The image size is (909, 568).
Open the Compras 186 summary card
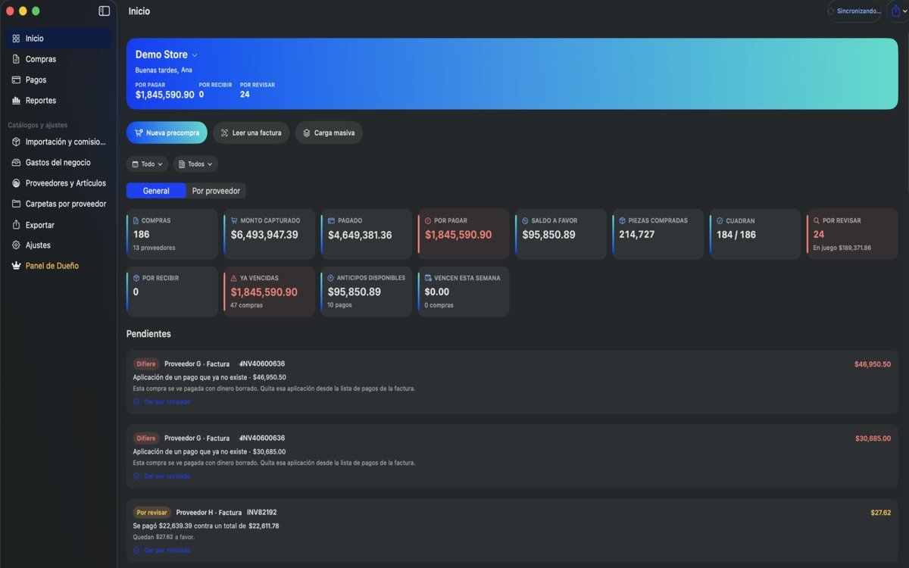[172, 235]
